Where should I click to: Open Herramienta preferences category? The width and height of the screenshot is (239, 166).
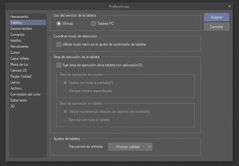[x=19, y=16]
